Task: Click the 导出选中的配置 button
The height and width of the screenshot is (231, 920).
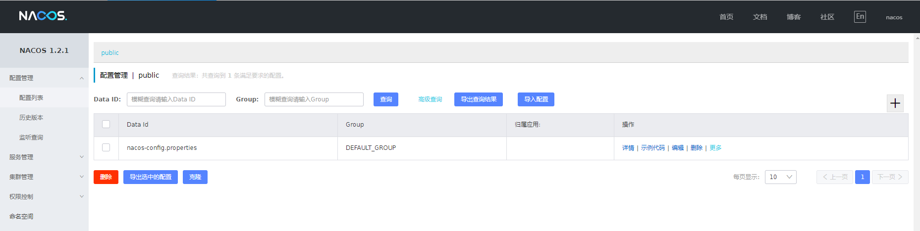Action: click(151, 177)
